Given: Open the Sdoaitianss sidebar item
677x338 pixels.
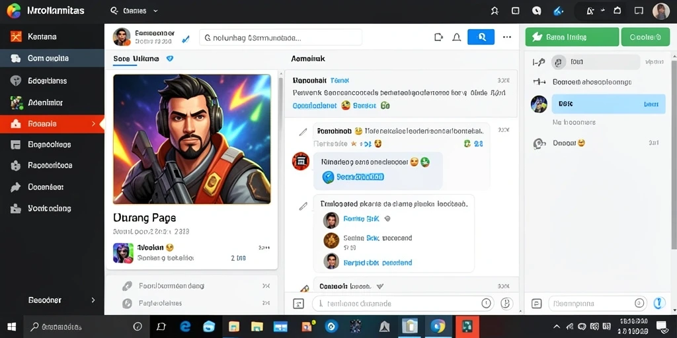Looking at the screenshot, I should (x=52, y=81).
